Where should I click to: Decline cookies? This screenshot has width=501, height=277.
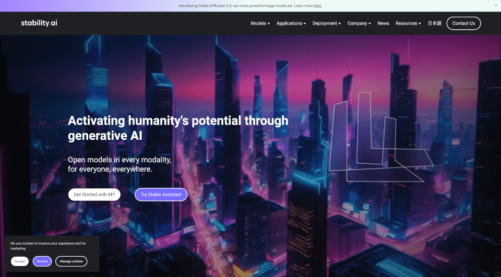(x=42, y=261)
